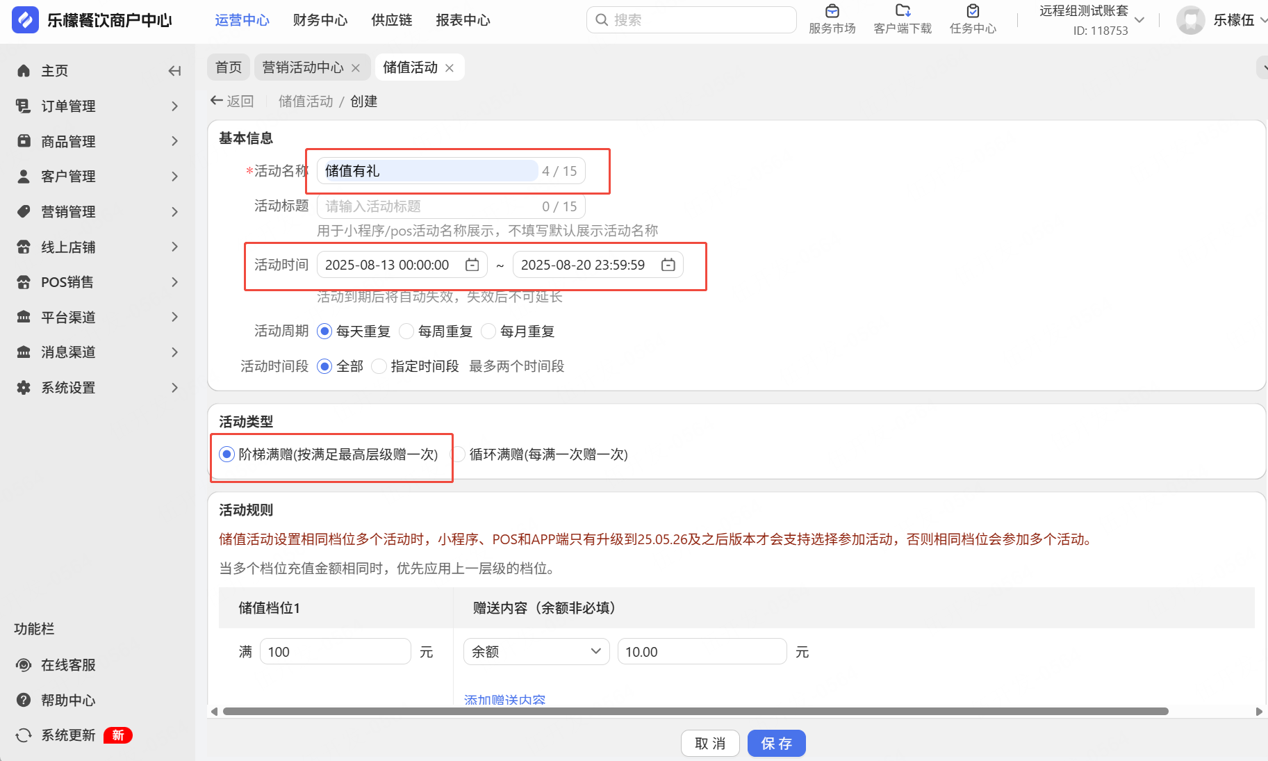Open end date calendar icon

668,265
